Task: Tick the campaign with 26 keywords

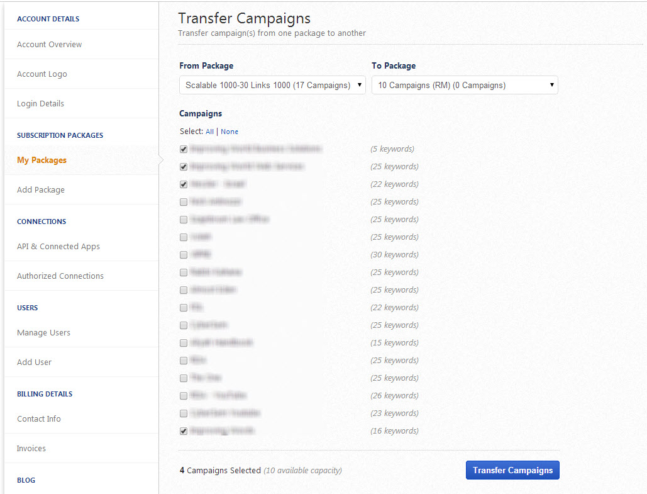Action: [184, 396]
